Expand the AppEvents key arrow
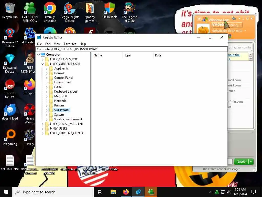 [x=47, y=68]
